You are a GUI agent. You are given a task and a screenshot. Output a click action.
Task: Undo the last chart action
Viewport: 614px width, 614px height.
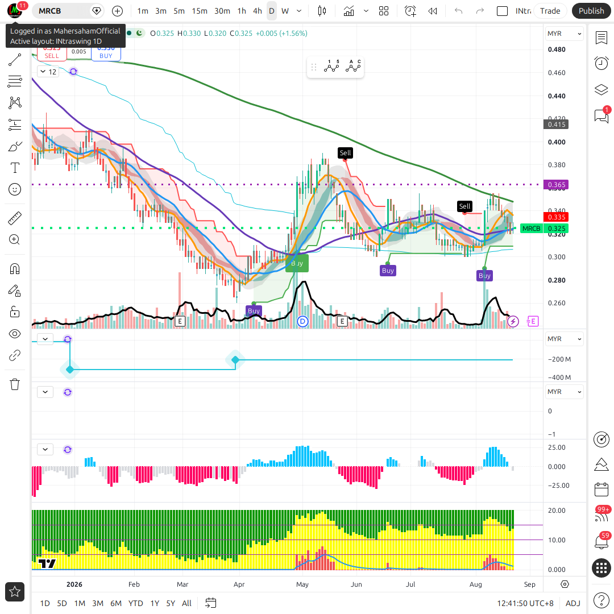[459, 11]
